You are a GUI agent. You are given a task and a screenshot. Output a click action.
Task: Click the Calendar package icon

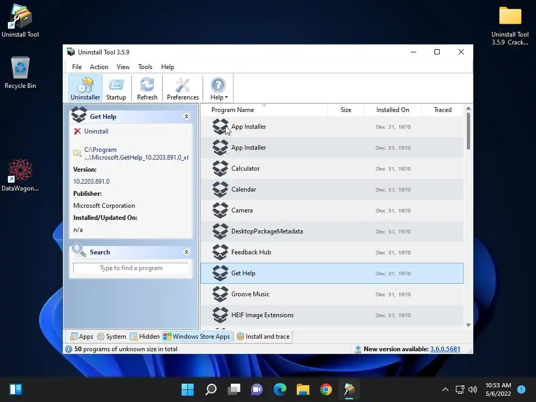[x=220, y=189]
